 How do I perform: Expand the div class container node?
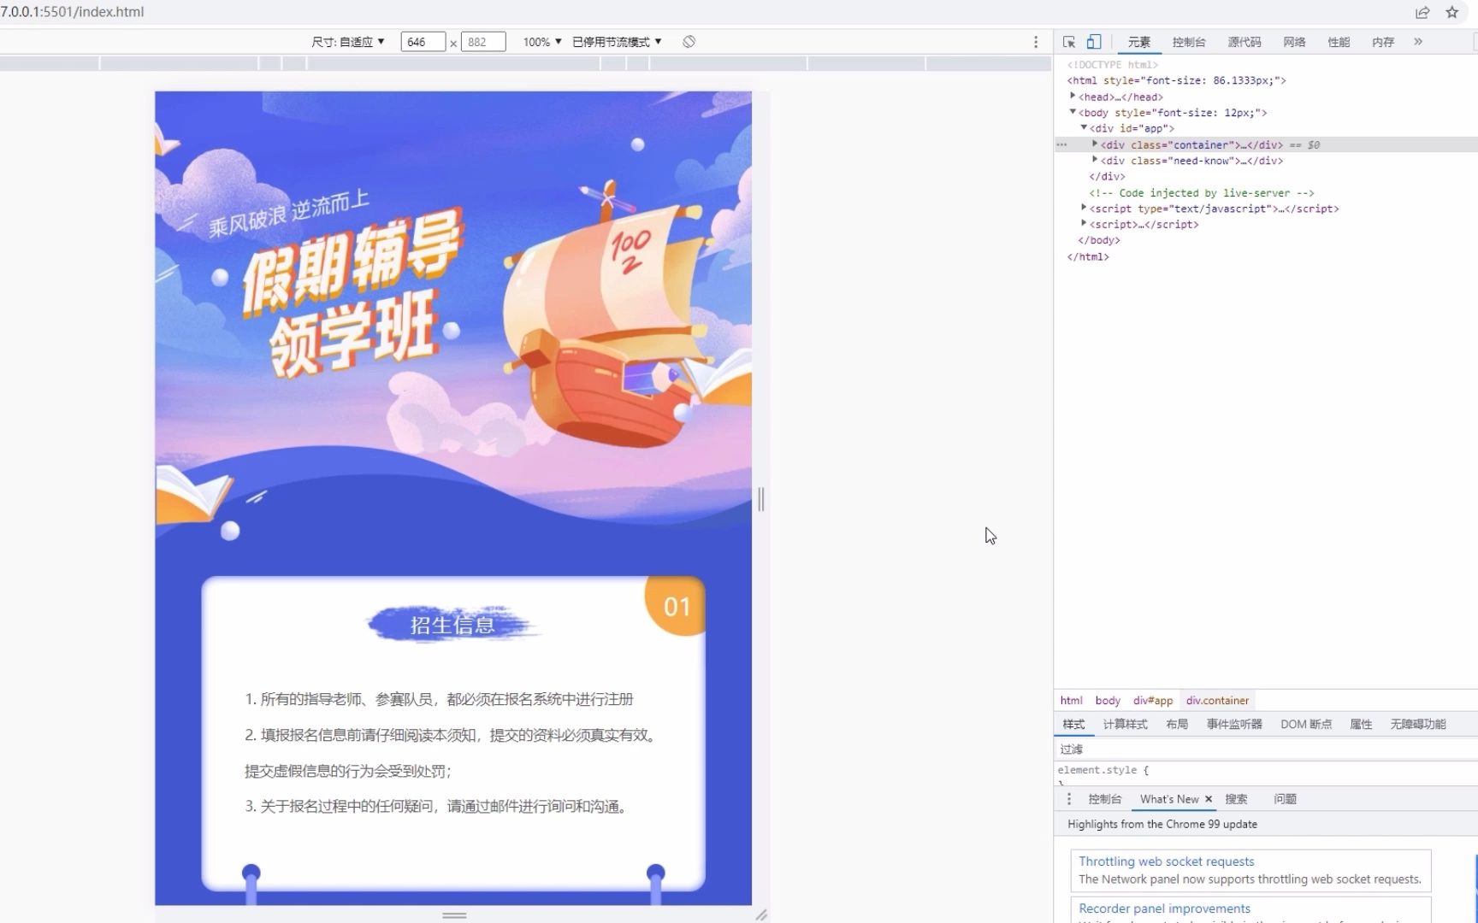[x=1095, y=144]
